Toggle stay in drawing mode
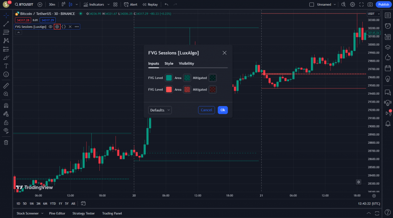Viewport: 393px width, 218px height. [x=6, y=114]
